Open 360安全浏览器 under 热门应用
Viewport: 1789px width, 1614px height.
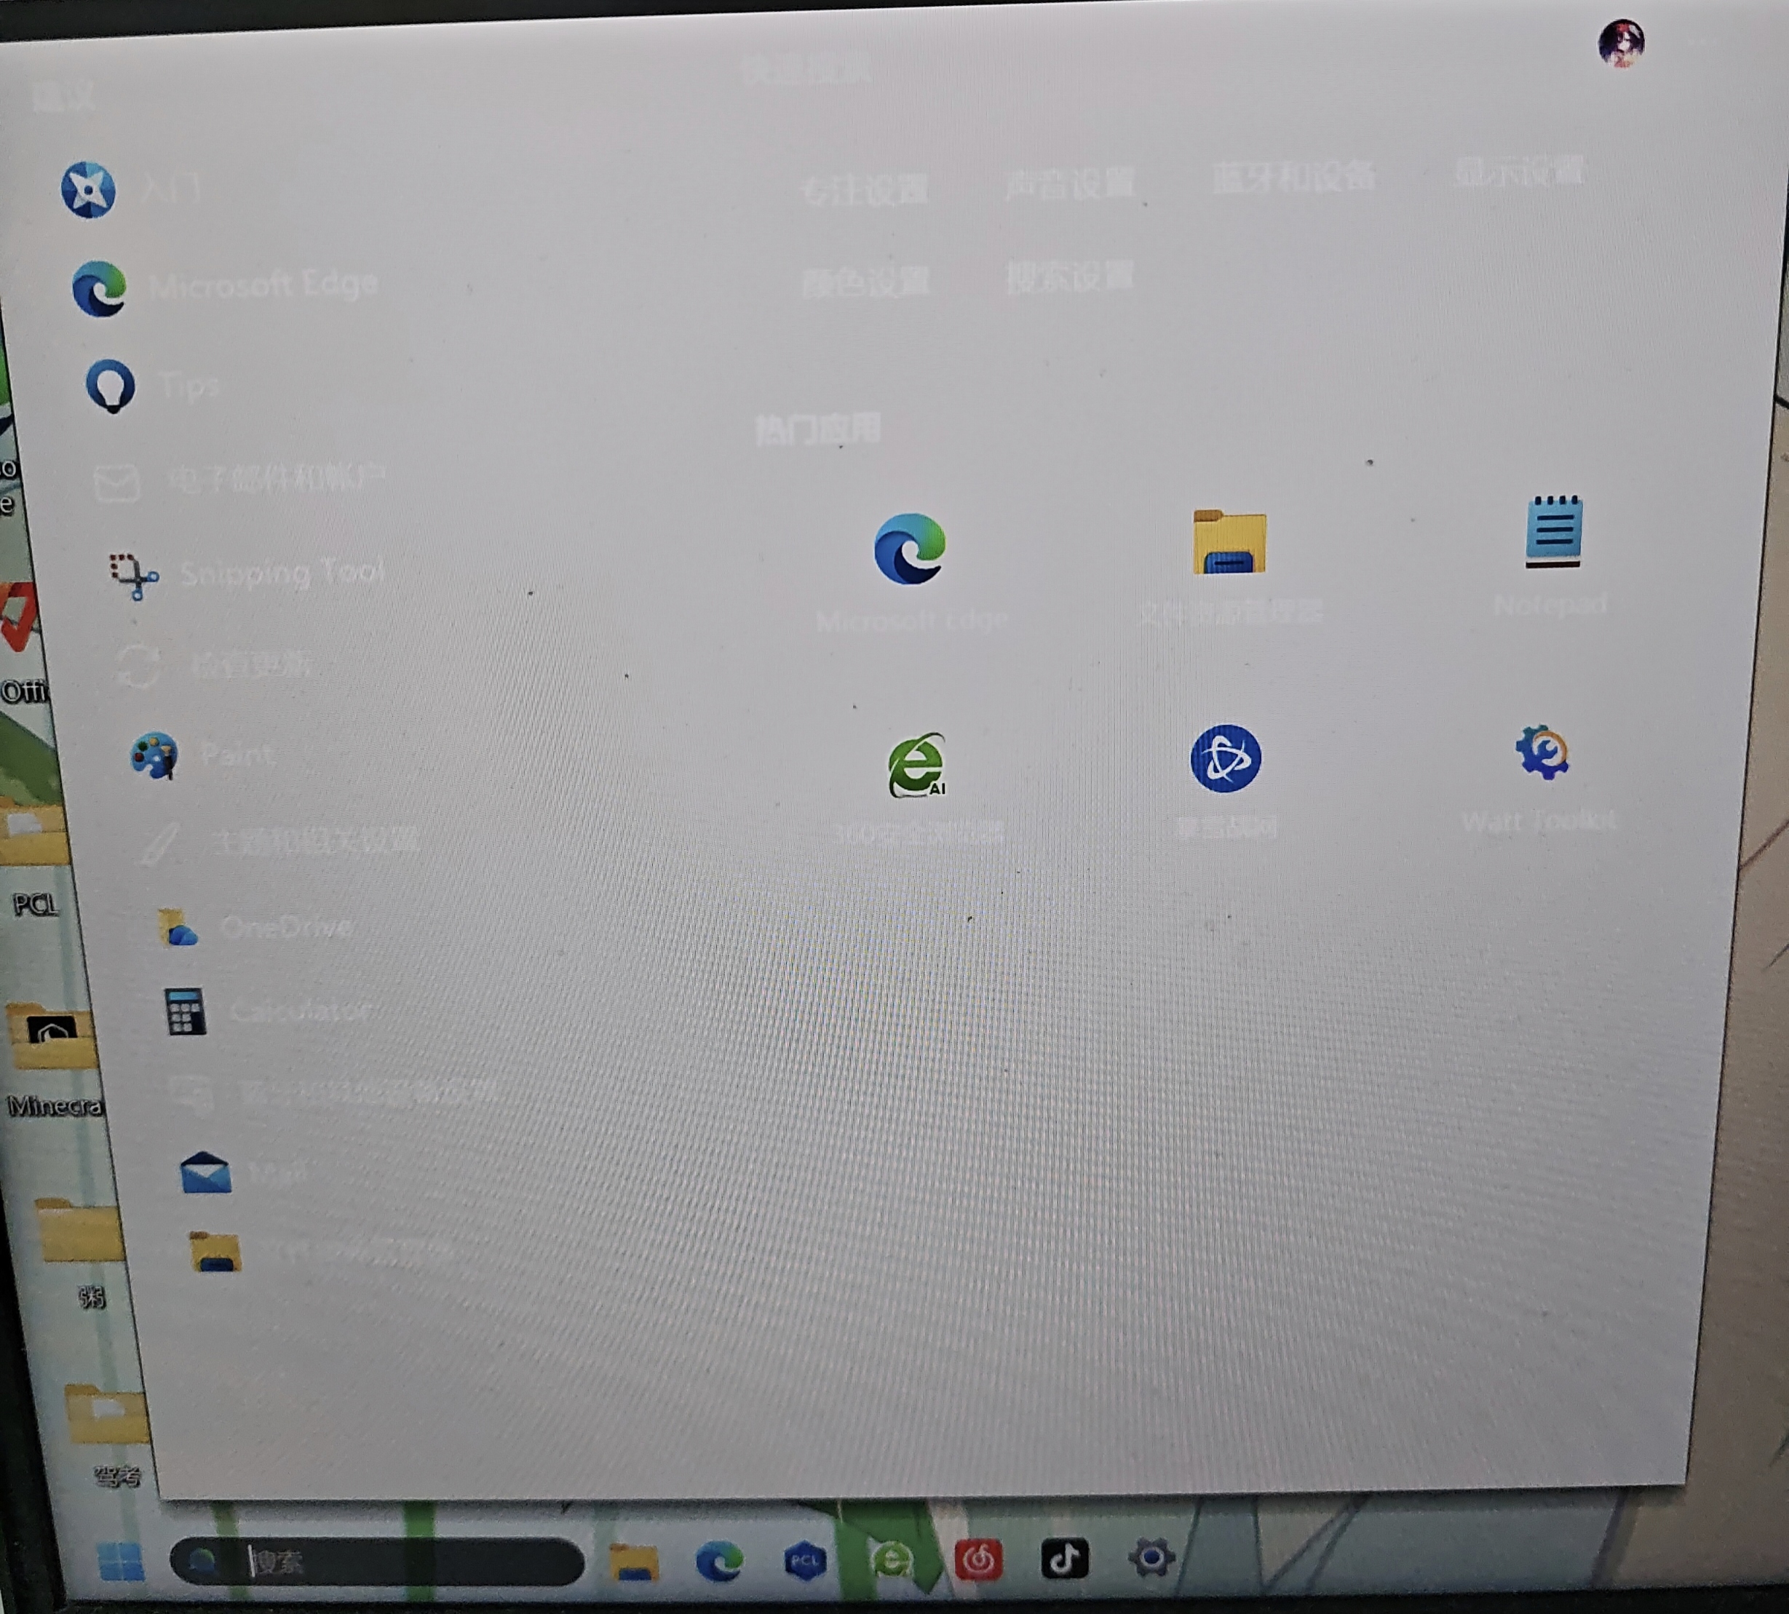coord(917,786)
